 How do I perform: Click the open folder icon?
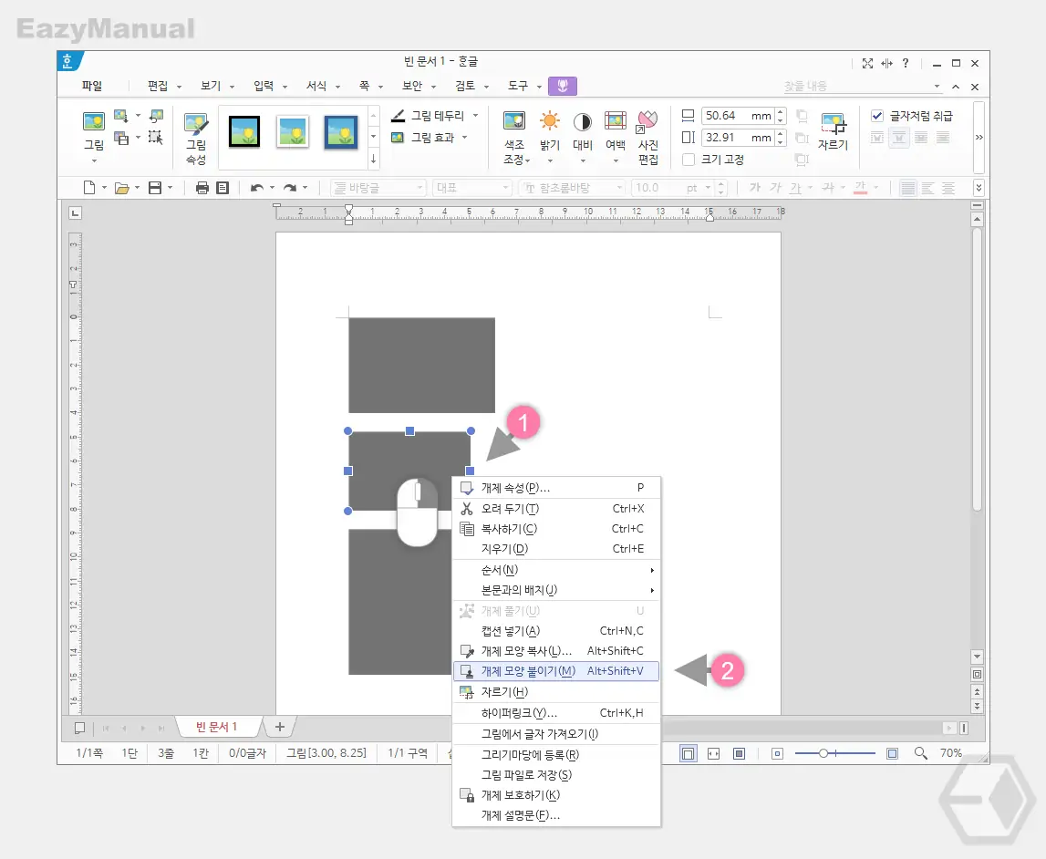(121, 188)
